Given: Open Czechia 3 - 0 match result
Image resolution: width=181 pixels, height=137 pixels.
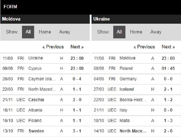Looking at the screenshot, I should (x=77, y=100).
